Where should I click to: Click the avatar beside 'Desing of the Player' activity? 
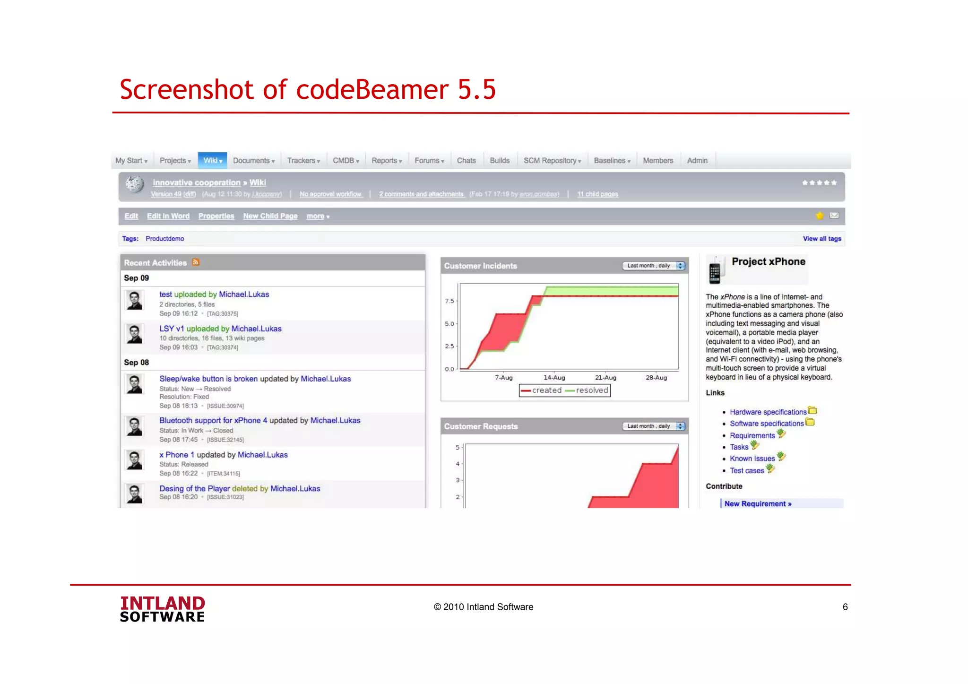(x=135, y=494)
